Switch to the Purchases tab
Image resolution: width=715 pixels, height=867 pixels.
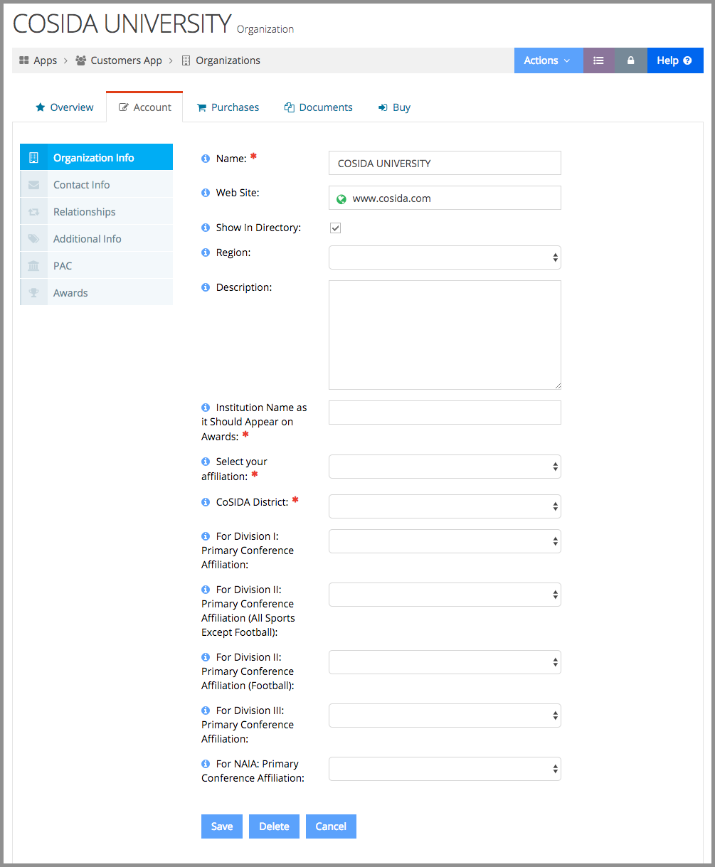coord(228,107)
